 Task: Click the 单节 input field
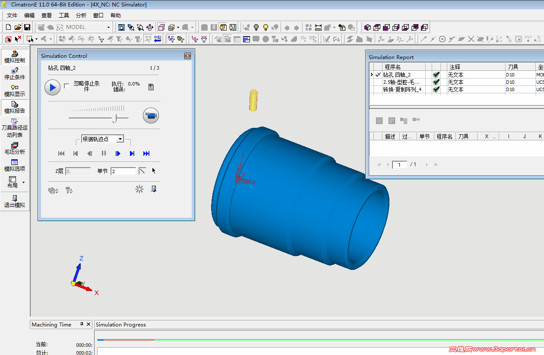(x=123, y=171)
